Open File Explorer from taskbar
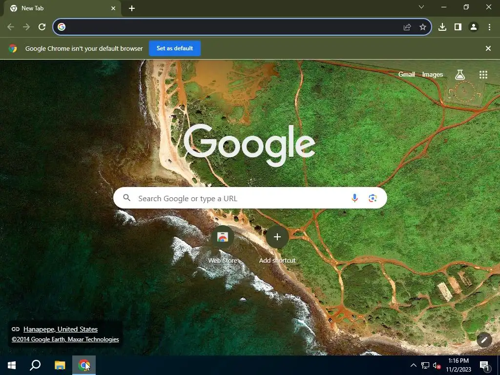The width and height of the screenshot is (500, 375). (x=60, y=365)
